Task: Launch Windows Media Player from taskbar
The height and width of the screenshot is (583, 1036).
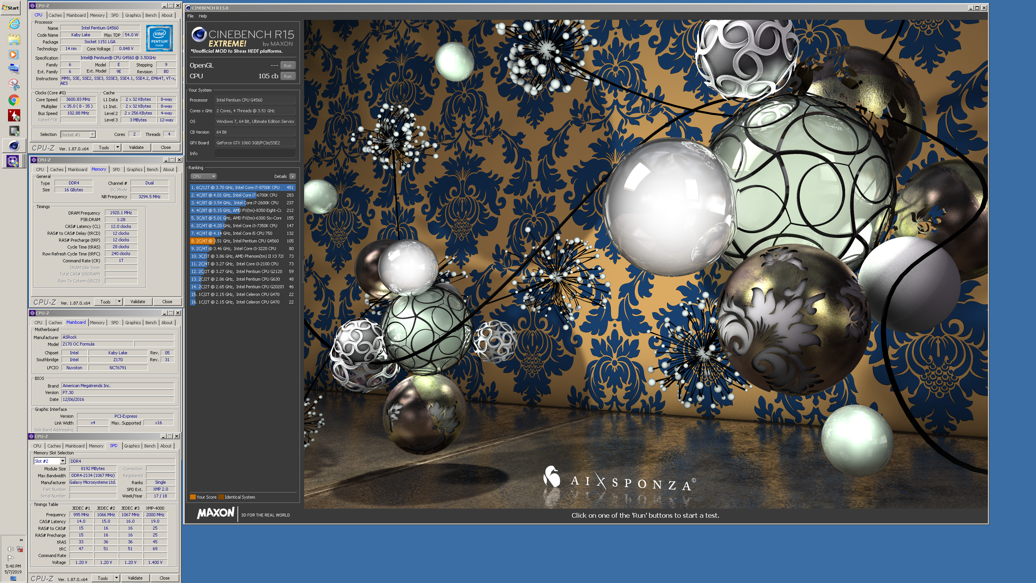Action: coord(14,54)
